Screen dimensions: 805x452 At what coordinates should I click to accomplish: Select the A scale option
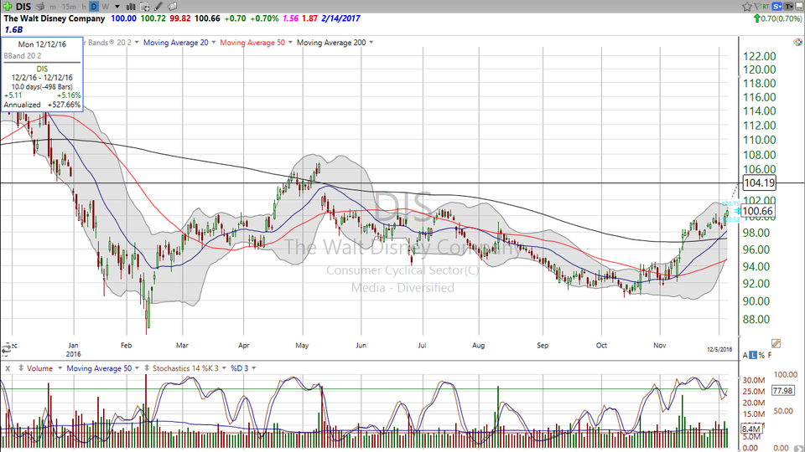tap(745, 355)
